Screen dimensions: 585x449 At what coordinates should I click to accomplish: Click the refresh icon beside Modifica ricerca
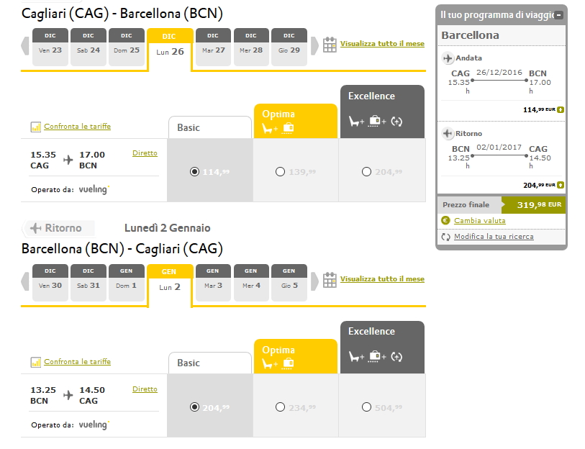coord(445,237)
